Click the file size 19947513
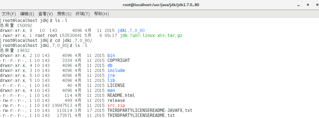Image resolution: width=319 pixels, height=118 pixels. tap(62, 106)
